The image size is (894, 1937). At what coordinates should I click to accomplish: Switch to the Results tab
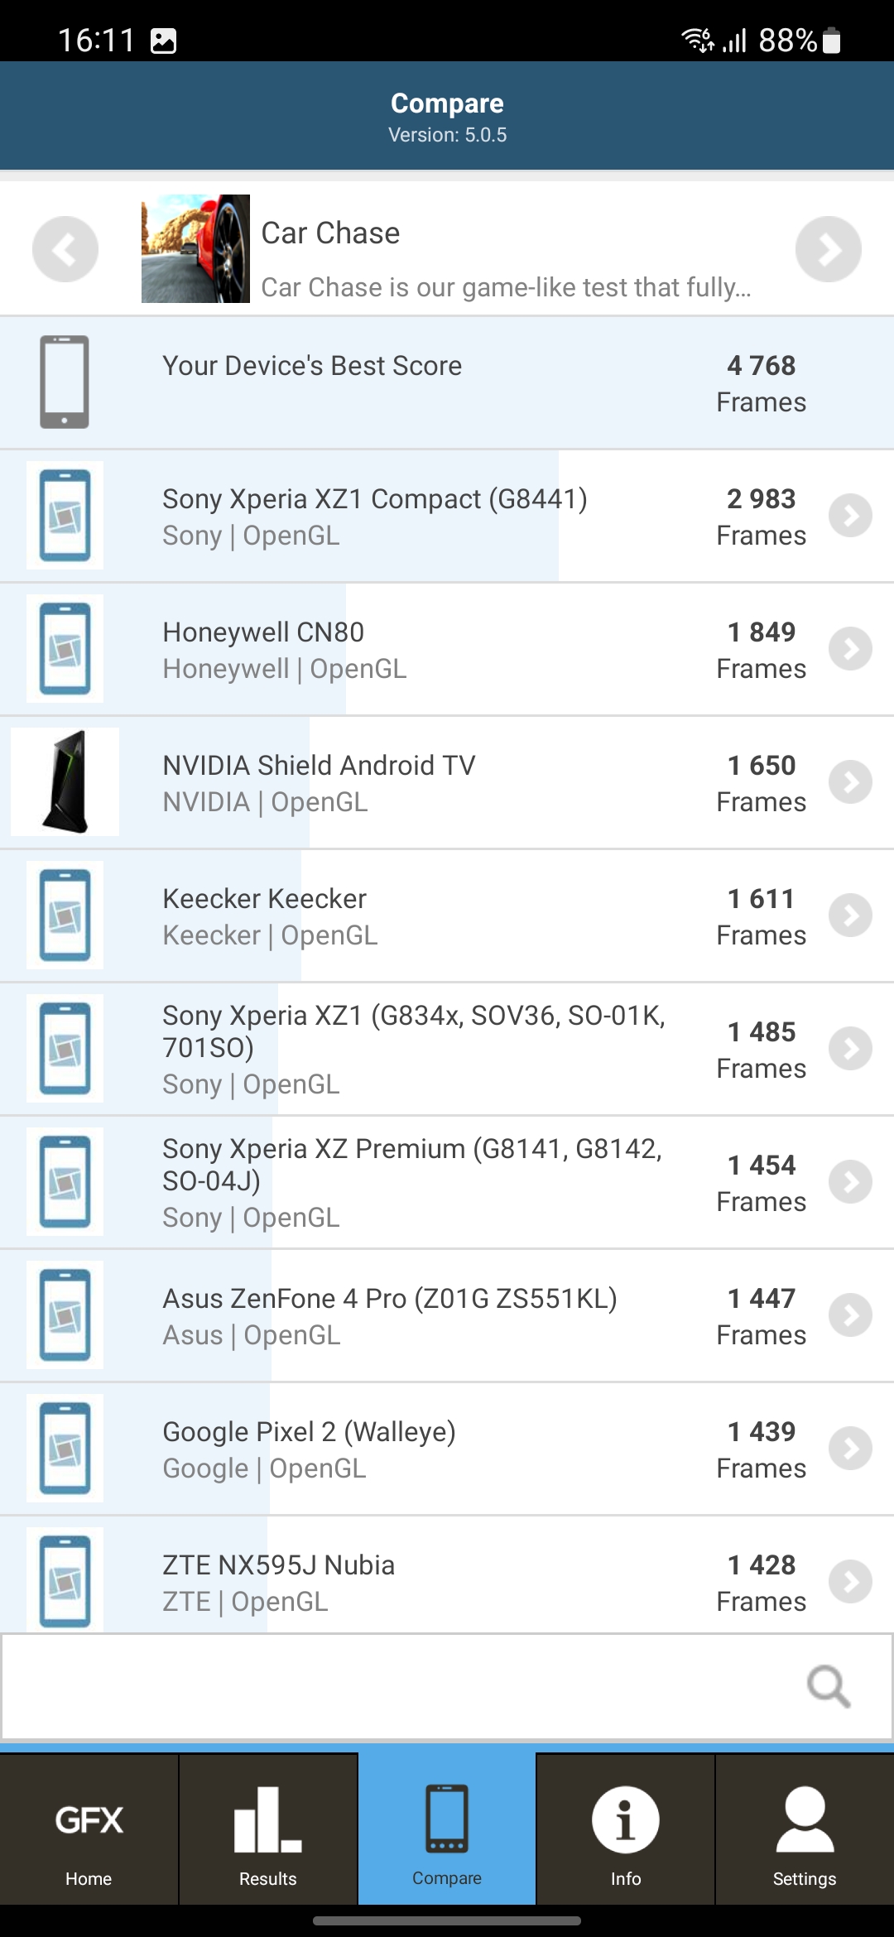267,1829
